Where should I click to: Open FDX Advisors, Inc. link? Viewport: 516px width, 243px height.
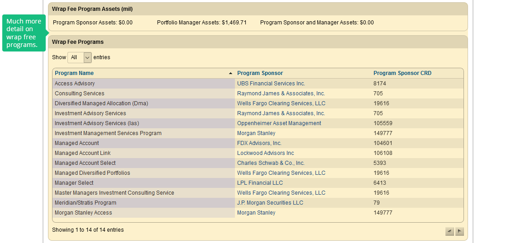tap(259, 143)
